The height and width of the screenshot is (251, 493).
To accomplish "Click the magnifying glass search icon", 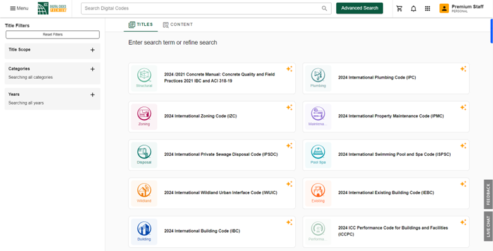I will click(x=324, y=8).
